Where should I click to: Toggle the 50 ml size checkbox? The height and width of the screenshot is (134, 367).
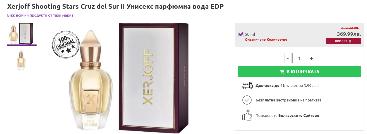click(x=241, y=34)
